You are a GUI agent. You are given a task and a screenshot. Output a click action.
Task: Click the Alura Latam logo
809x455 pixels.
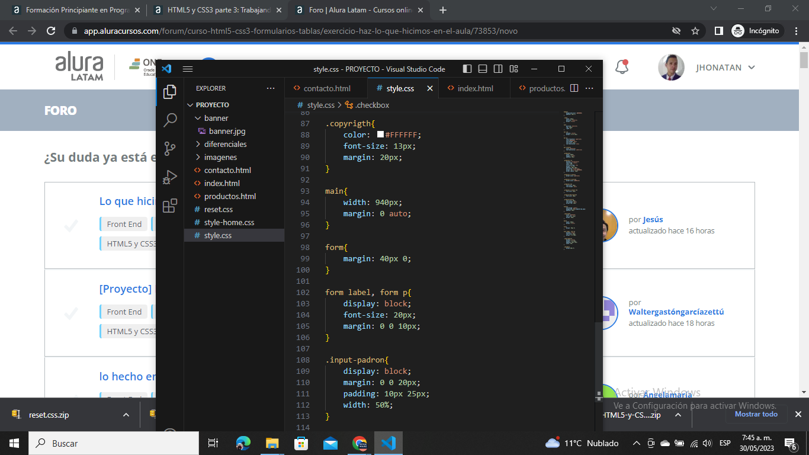[79, 67]
